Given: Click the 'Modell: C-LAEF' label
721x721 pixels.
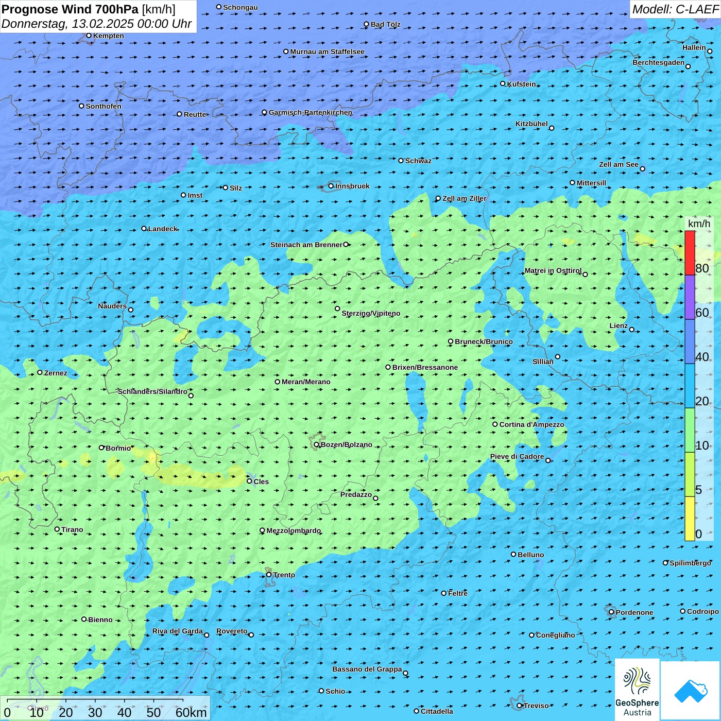Looking at the screenshot, I should tap(675, 9).
